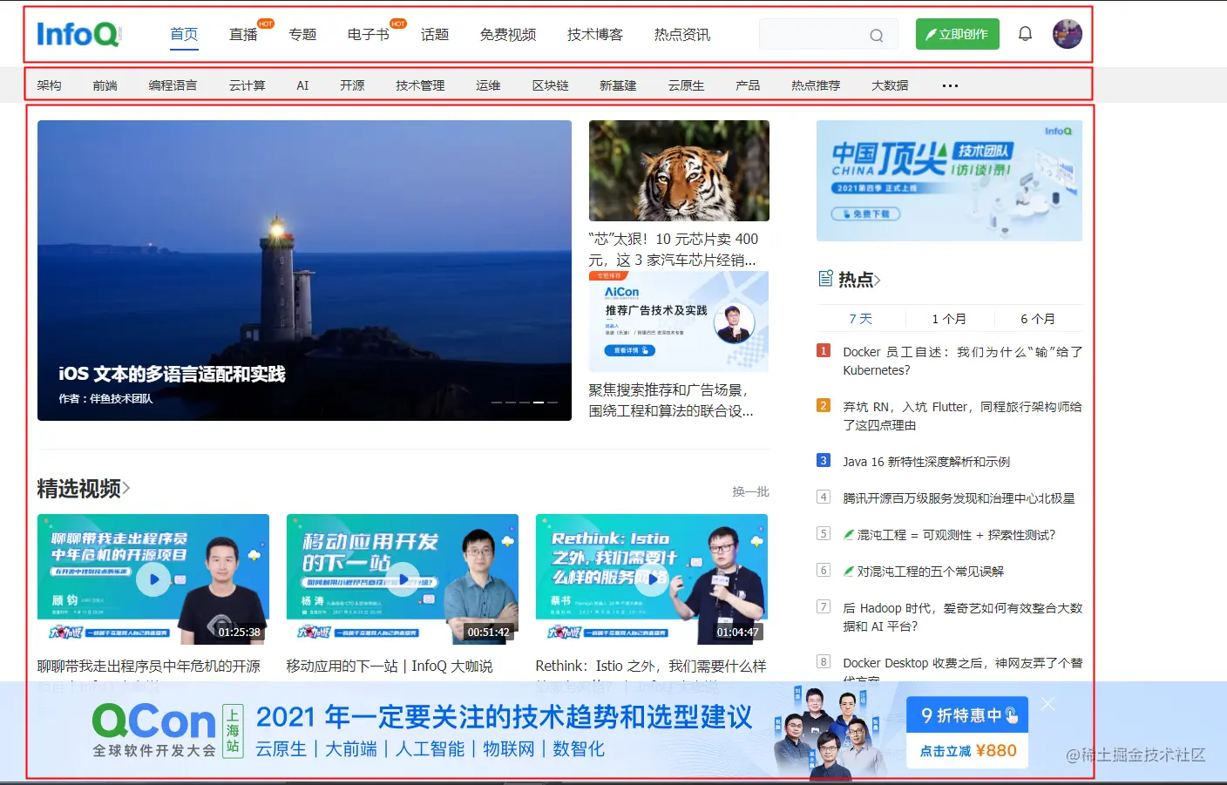Image resolution: width=1227 pixels, height=785 pixels.
Task: Play the Rethink Istio video
Action: point(652,579)
